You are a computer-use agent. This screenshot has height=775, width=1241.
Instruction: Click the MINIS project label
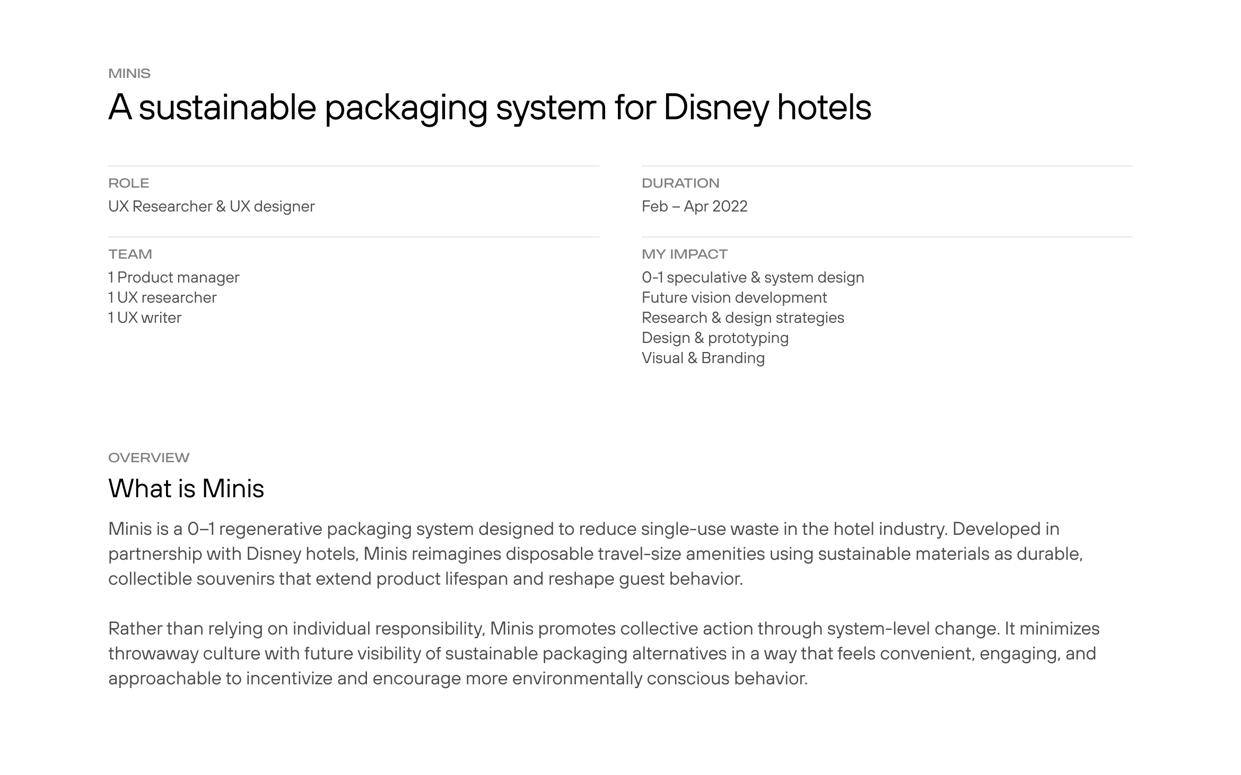[x=129, y=73]
